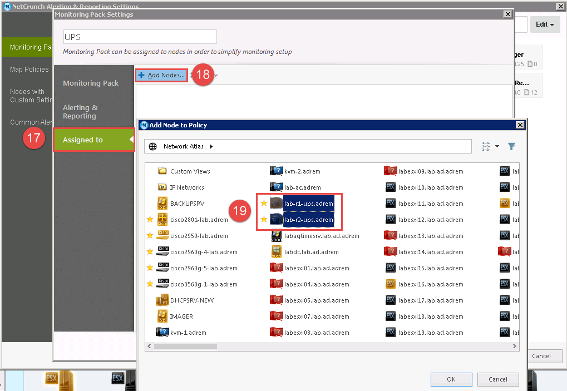
Task: Open the Edit dropdown button
Action: [x=545, y=24]
